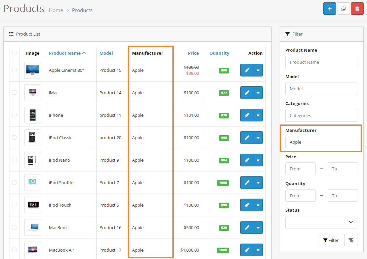Viewport: 367px width, 259px height.
Task: Expand action dropdown arrow for iMac
Action: pyautogui.click(x=258, y=93)
